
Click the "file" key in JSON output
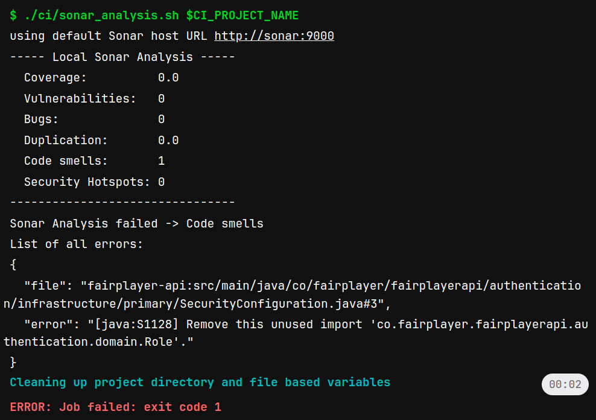coord(48,285)
